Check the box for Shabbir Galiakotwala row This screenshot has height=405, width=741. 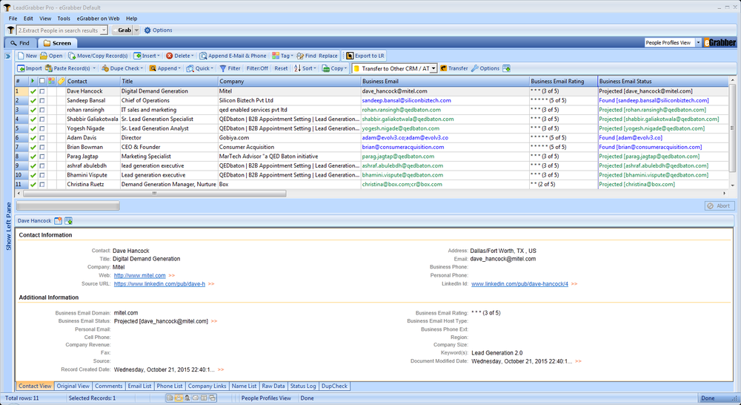pyautogui.click(x=42, y=119)
